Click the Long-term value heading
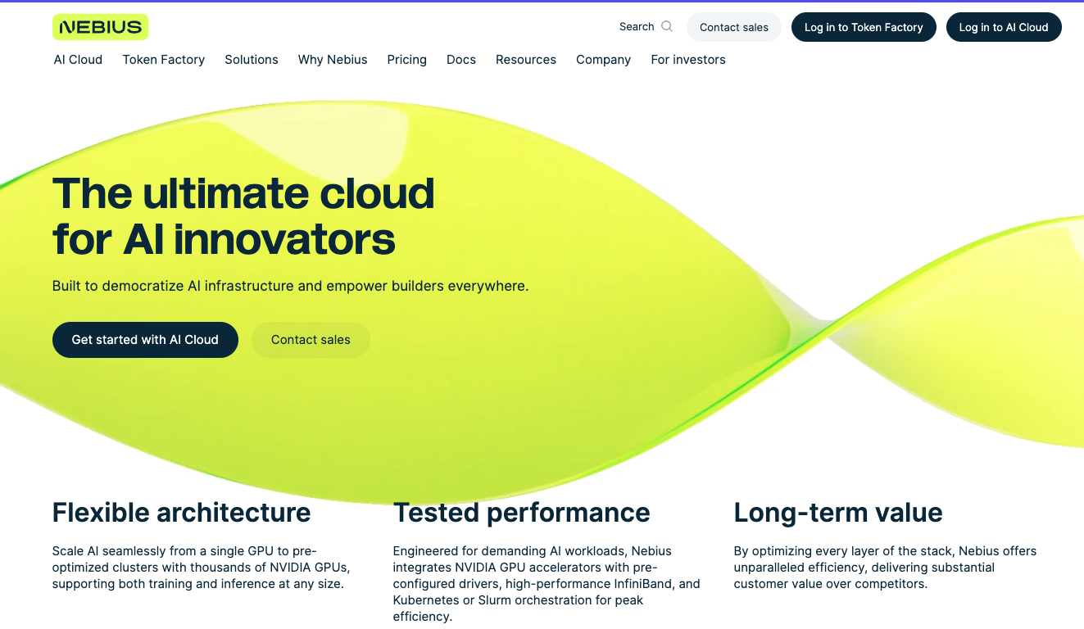The height and width of the screenshot is (629, 1084). pos(838,513)
